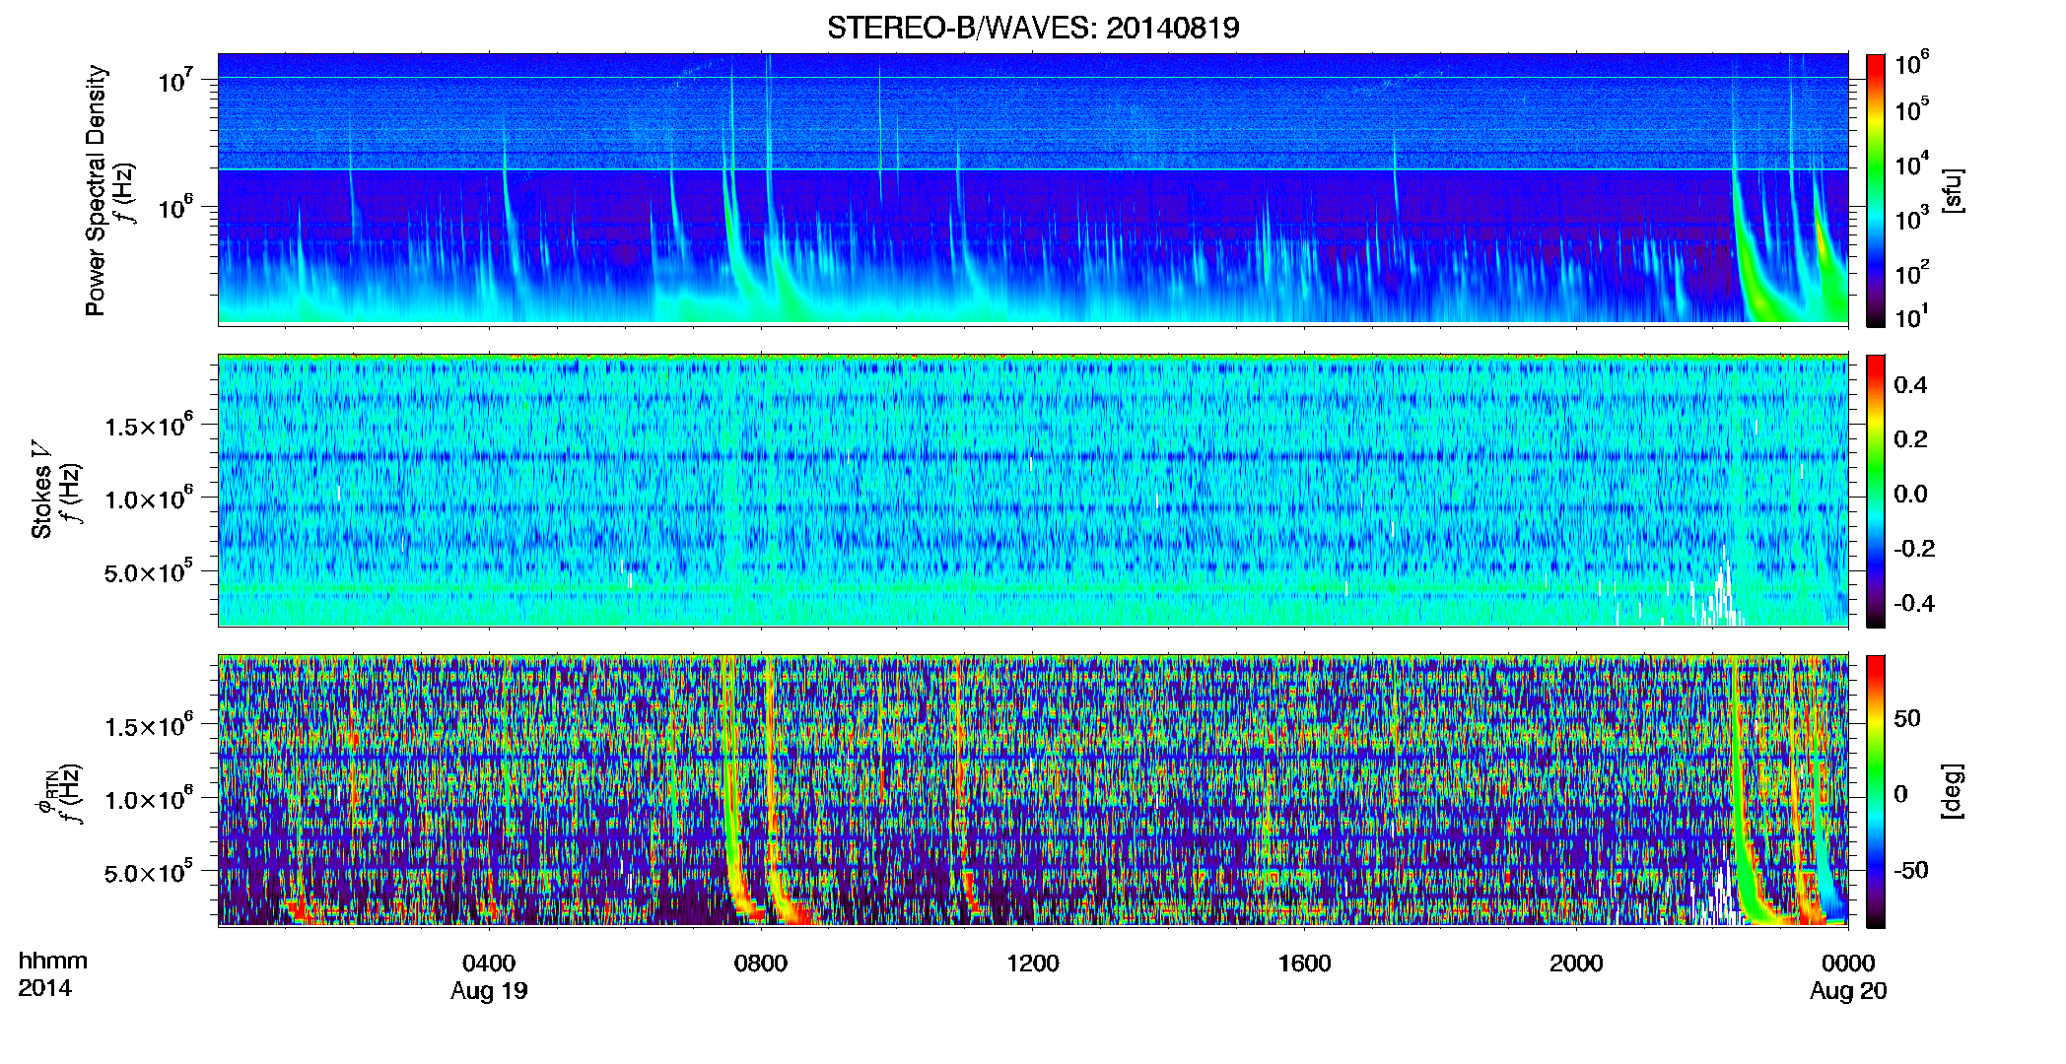Click the bottom panel degree color bar
The image size is (2066, 1064).
1876,791
